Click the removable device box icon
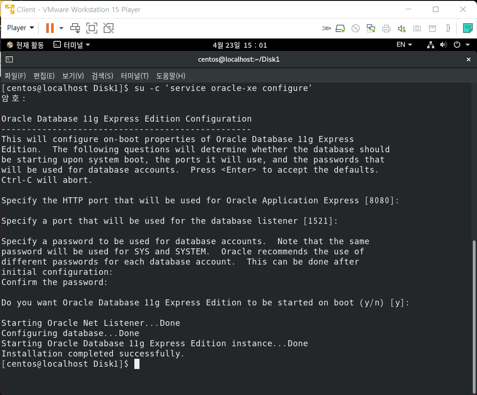The image size is (477, 395). tap(432, 28)
